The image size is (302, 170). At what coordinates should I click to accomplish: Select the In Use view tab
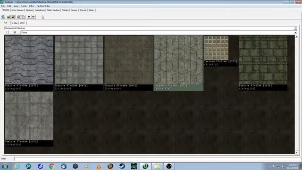[x=15, y=23]
